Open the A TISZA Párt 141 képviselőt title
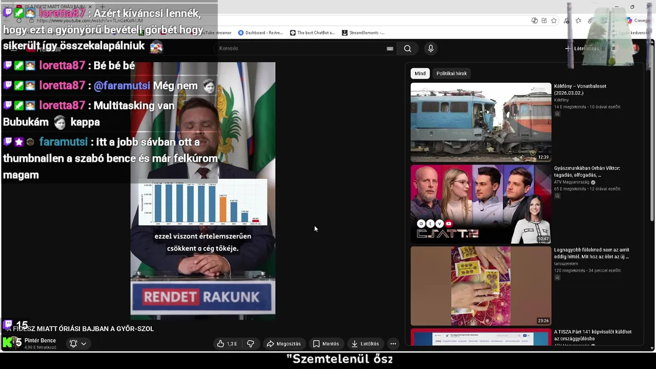This screenshot has height=369, width=656. tap(592, 335)
